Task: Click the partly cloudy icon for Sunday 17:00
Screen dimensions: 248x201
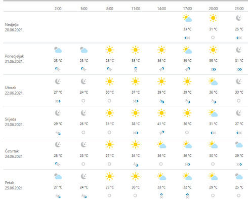Action: [187, 18]
